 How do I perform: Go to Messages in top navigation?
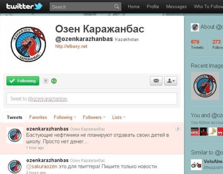(x=176, y=6)
